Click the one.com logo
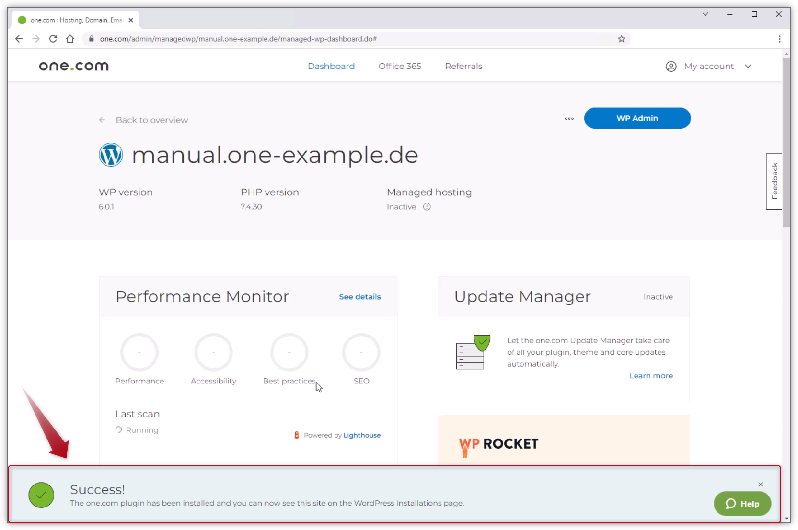Screen dimensions: 798x530 click(x=73, y=66)
